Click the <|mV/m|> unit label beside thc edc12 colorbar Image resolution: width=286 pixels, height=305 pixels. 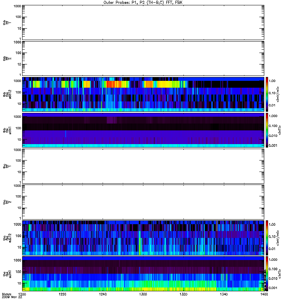278,238
